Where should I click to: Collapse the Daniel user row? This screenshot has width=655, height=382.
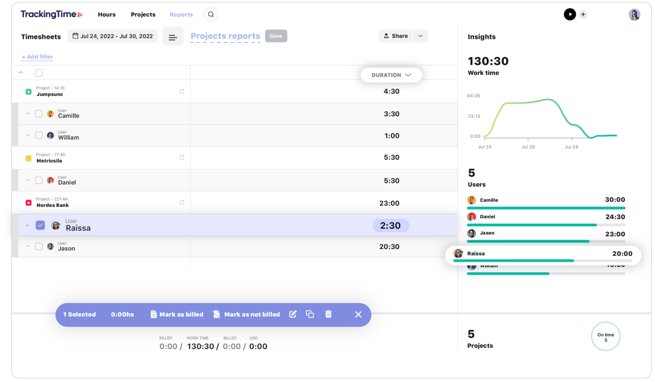[x=27, y=180]
